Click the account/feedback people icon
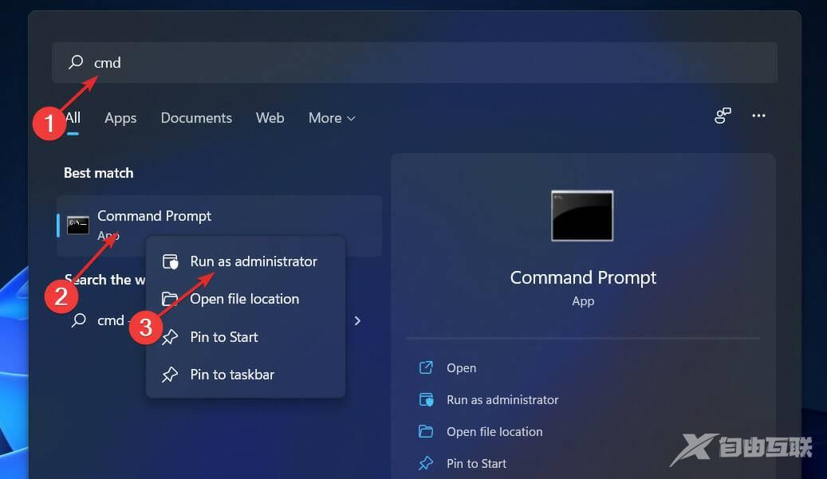Viewport: 827px width, 479px height. coord(723,116)
